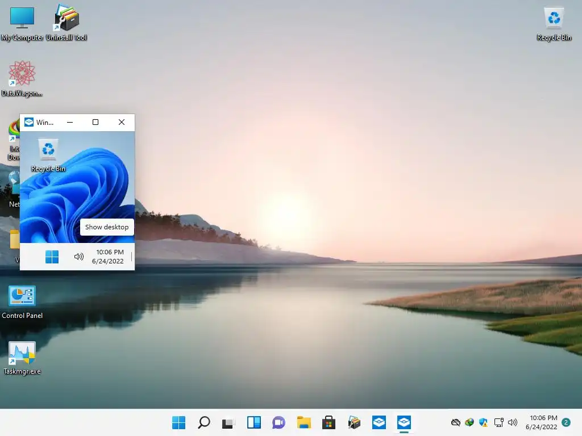582x436 pixels.
Task: Maximize the Windows Sandbox window
Action: pyautogui.click(x=95, y=123)
